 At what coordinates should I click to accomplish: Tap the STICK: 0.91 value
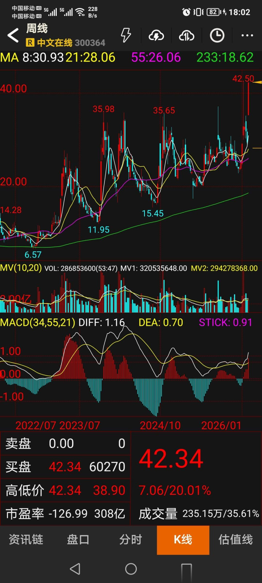point(226,322)
